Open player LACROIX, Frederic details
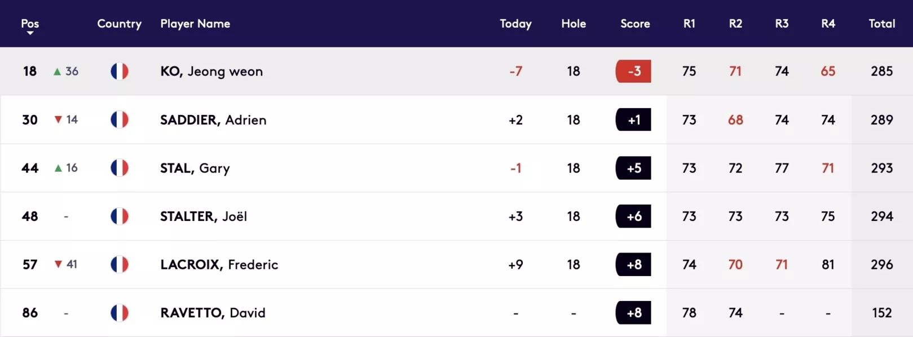The height and width of the screenshot is (337, 913). tap(219, 264)
